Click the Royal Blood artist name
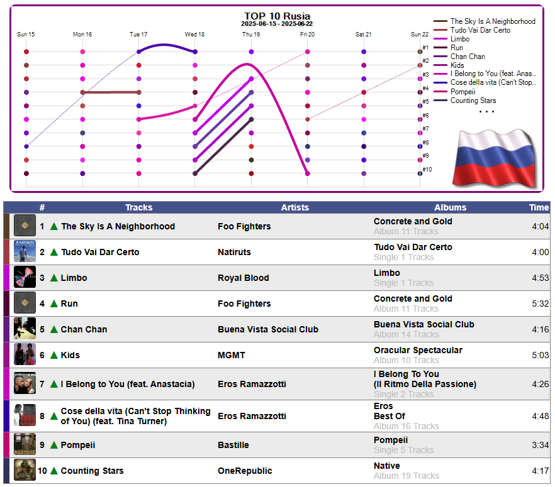The image size is (555, 487). click(243, 278)
